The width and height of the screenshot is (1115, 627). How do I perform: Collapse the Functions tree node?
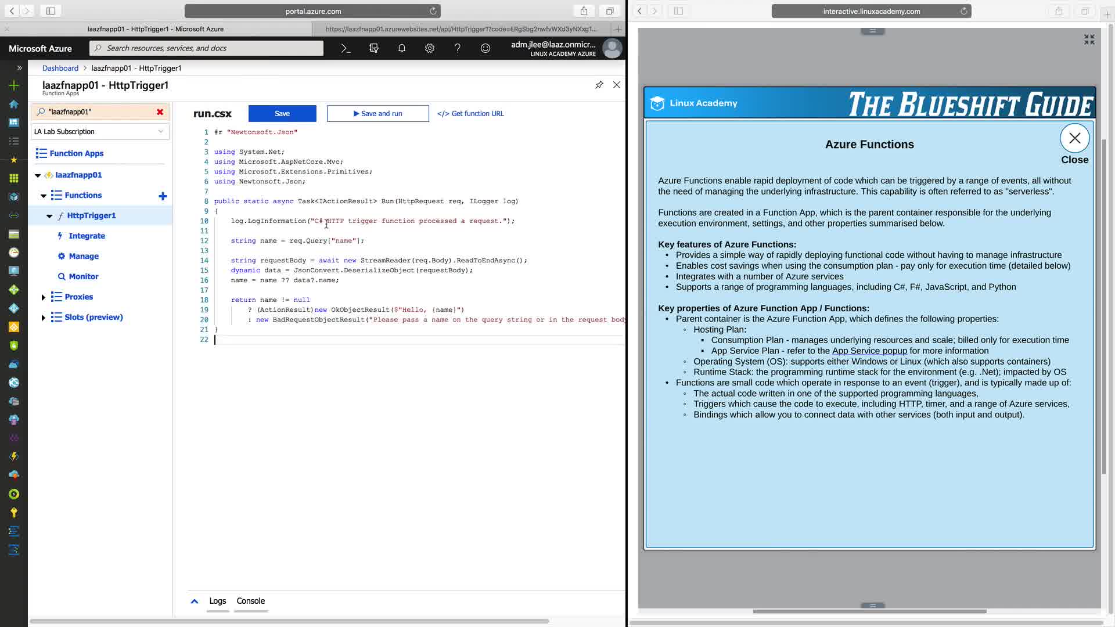pos(44,196)
